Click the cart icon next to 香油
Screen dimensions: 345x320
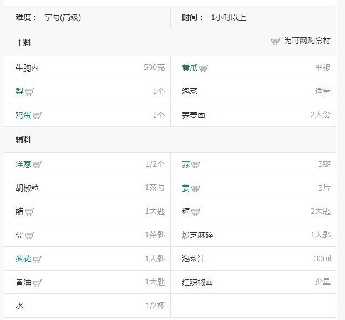pos(37,283)
